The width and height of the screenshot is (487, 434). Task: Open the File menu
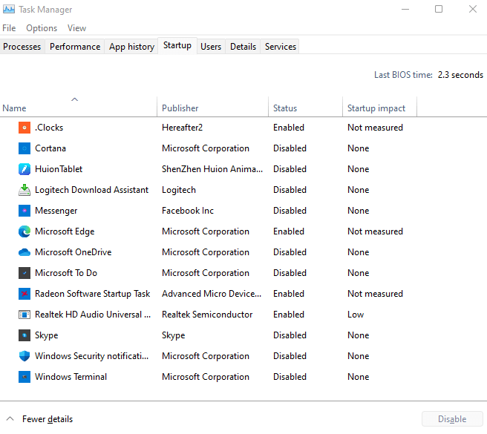click(x=9, y=28)
